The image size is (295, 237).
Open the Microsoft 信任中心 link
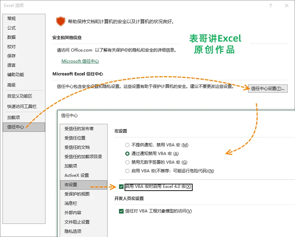(80, 61)
